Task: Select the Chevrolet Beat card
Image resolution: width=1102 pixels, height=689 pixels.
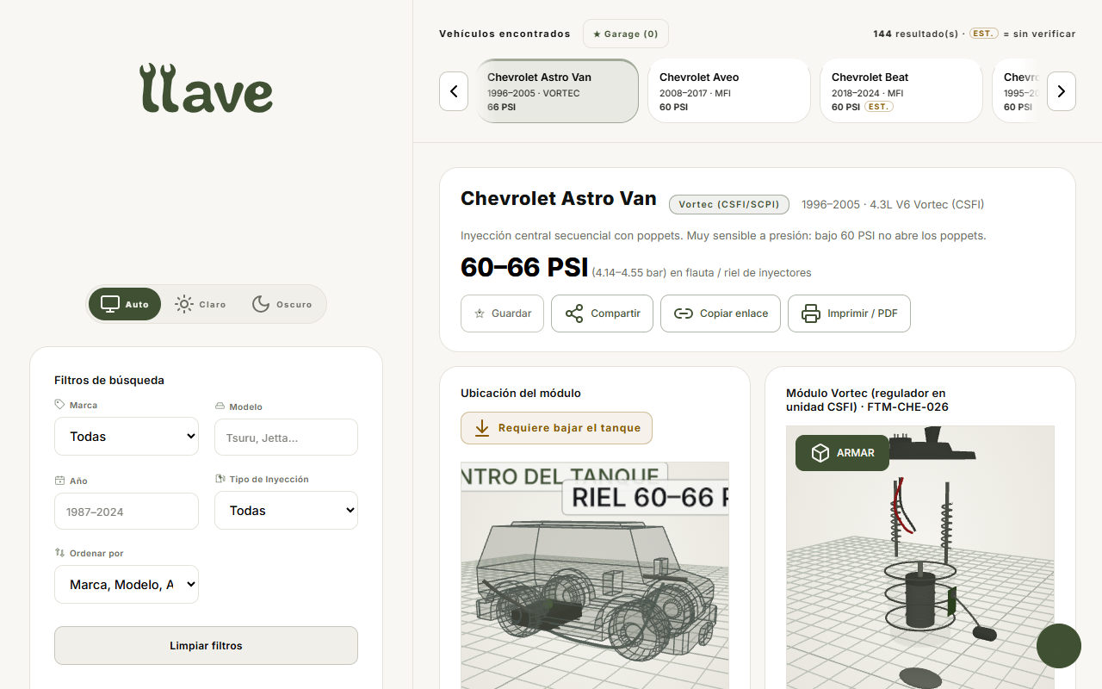Action: [901, 91]
